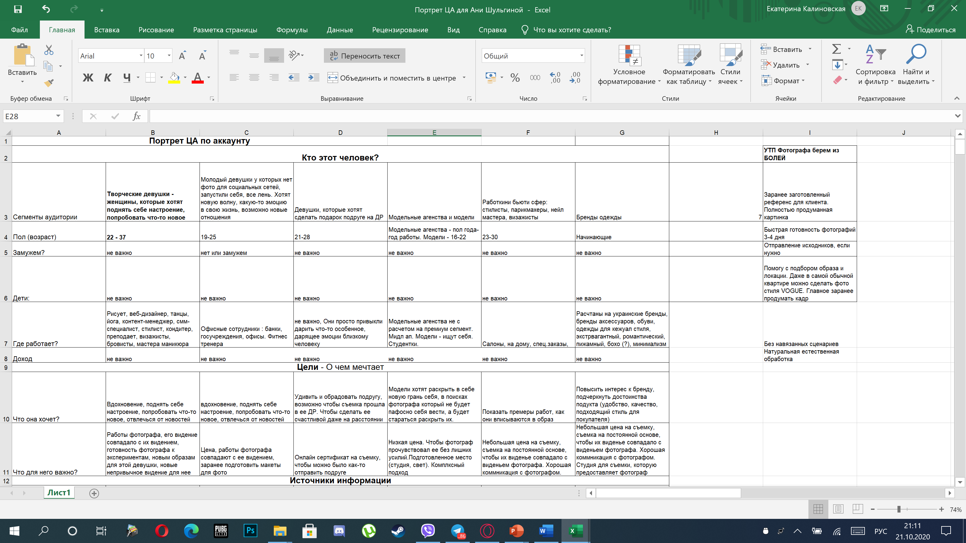Undo the last action
This screenshot has width=966, height=543.
pyautogui.click(x=46, y=9)
